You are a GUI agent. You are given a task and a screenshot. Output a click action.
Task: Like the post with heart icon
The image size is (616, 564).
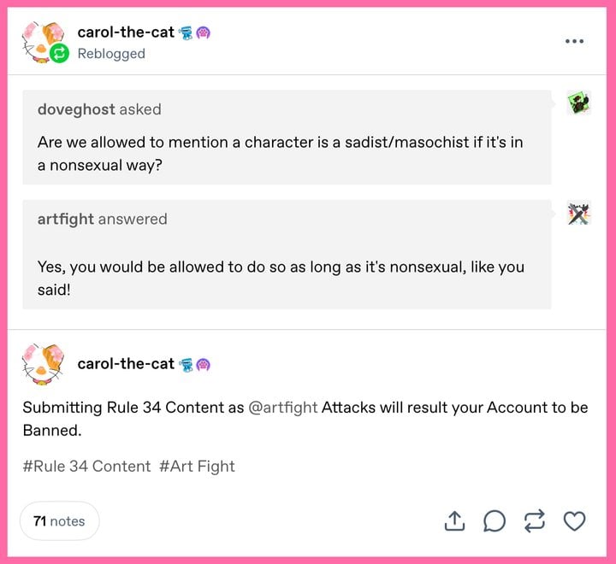click(574, 520)
